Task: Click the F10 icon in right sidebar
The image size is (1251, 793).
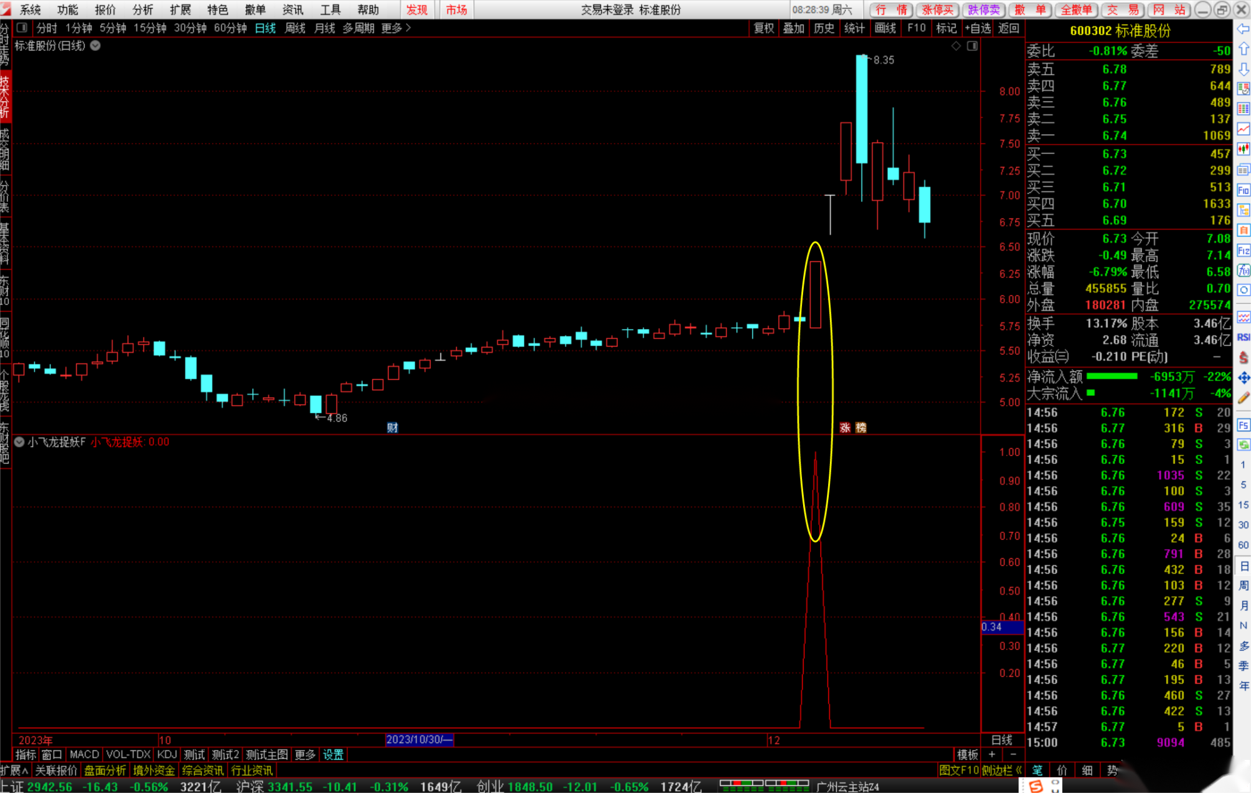Action: click(x=1243, y=190)
